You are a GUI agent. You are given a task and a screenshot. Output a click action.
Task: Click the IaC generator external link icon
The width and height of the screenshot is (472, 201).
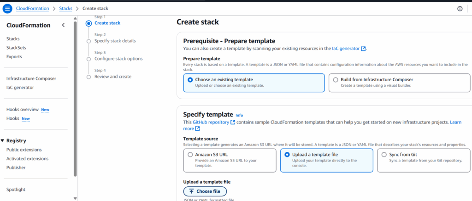coord(364,49)
